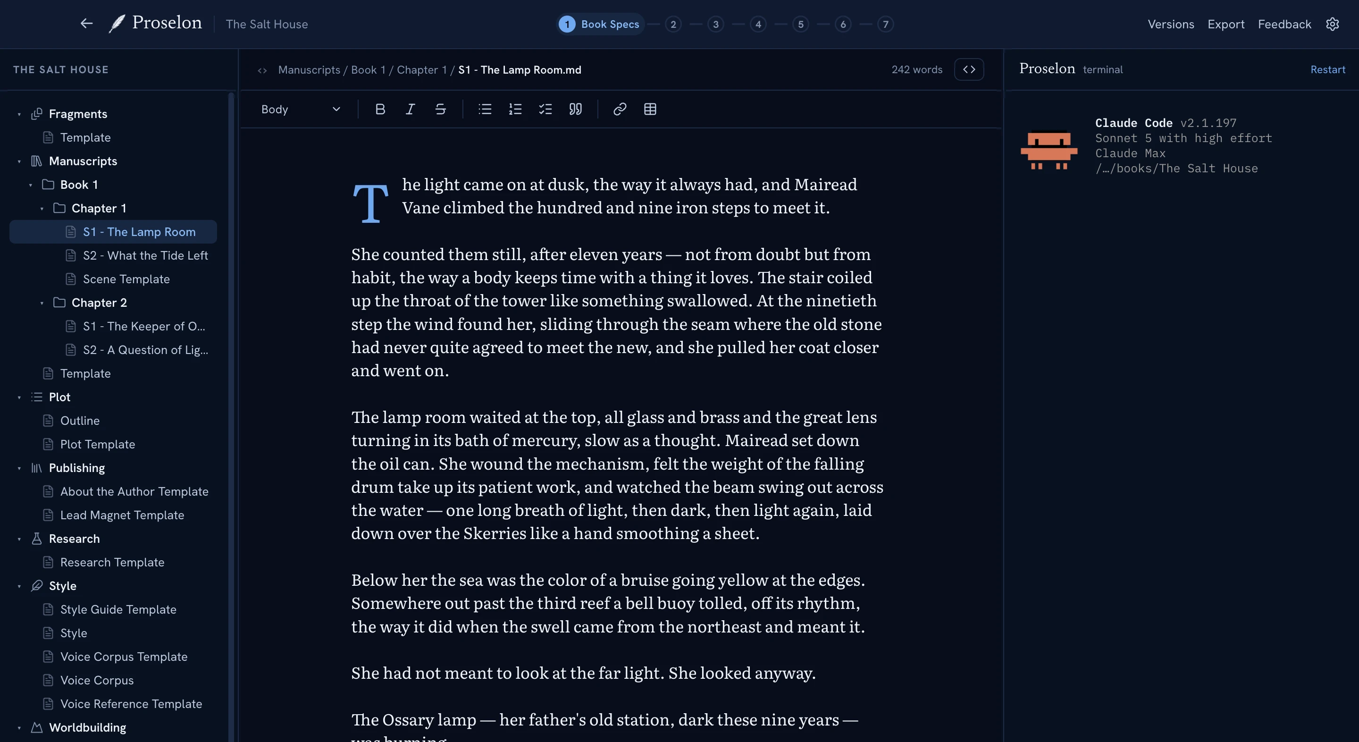Image resolution: width=1359 pixels, height=742 pixels.
Task: Click the Publishing shelf icon
Action: [x=36, y=468]
